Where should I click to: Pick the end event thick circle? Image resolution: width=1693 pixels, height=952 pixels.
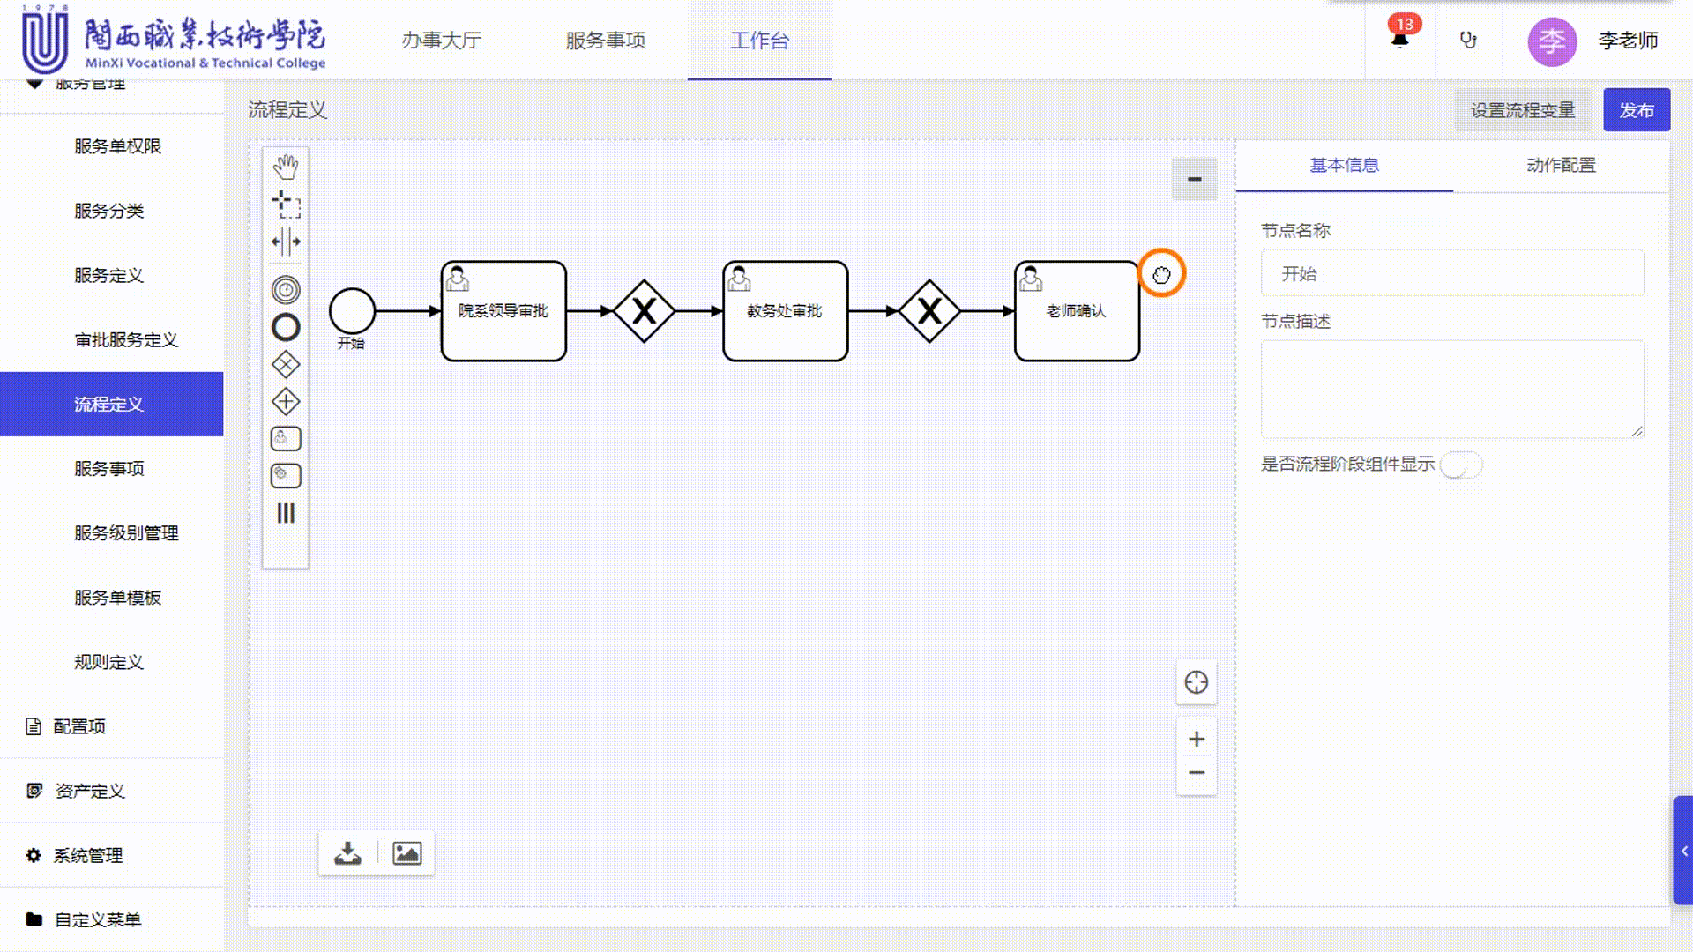click(286, 327)
